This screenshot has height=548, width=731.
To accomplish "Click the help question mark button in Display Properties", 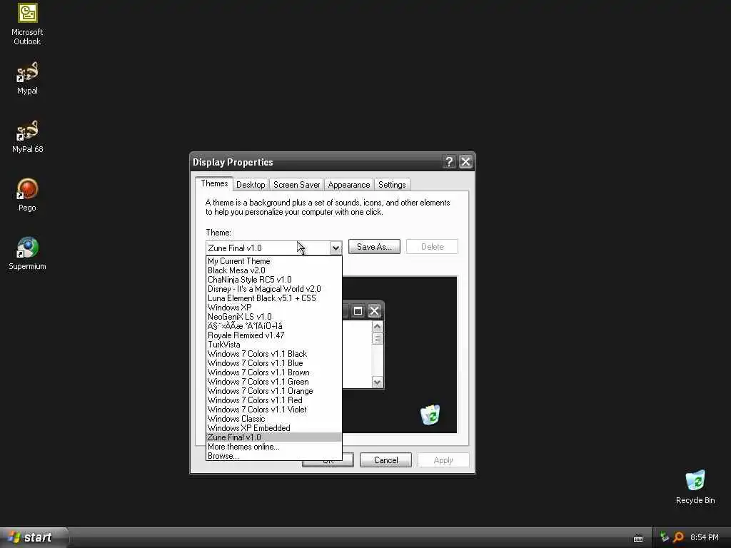I will tap(449, 162).
